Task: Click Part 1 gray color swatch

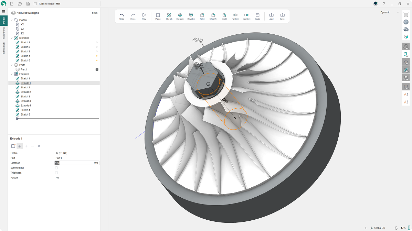Action: pos(97,69)
